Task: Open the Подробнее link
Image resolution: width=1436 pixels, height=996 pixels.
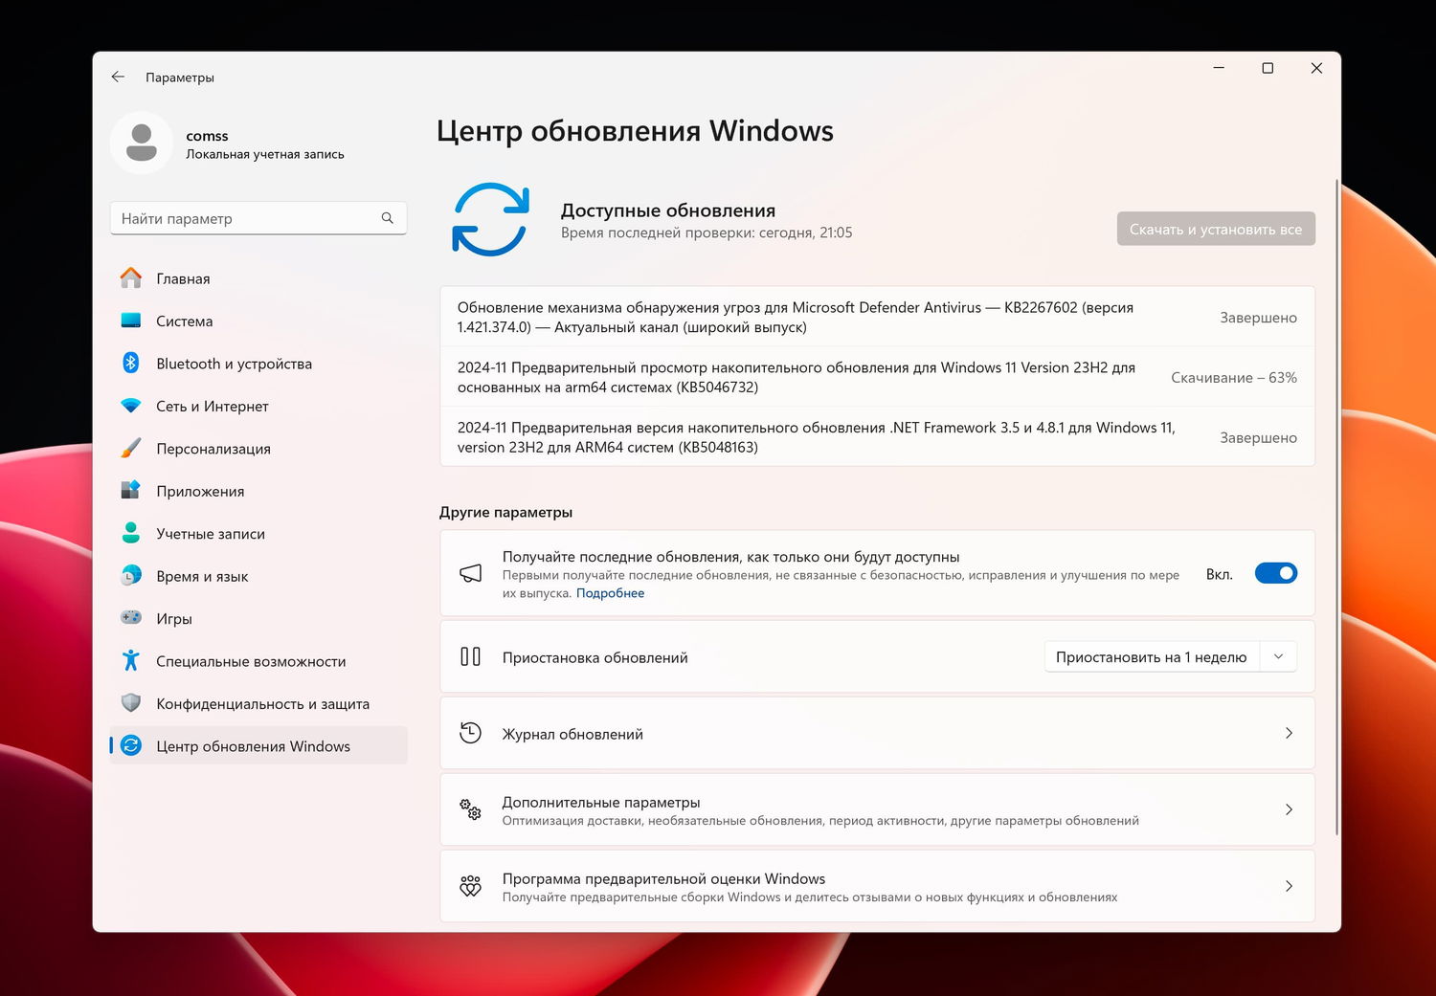Action: [610, 593]
